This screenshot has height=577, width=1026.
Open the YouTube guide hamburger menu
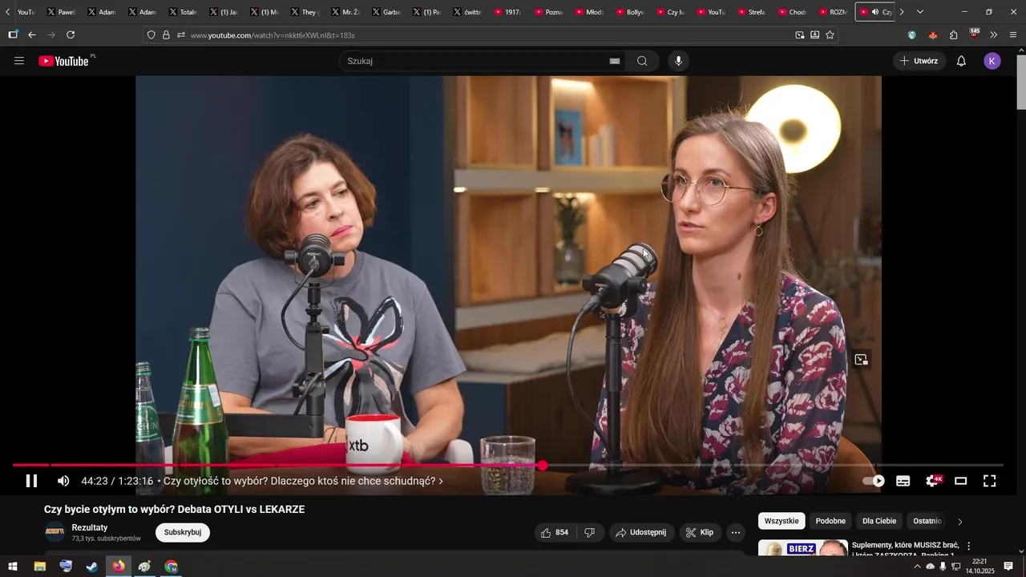pyautogui.click(x=19, y=61)
